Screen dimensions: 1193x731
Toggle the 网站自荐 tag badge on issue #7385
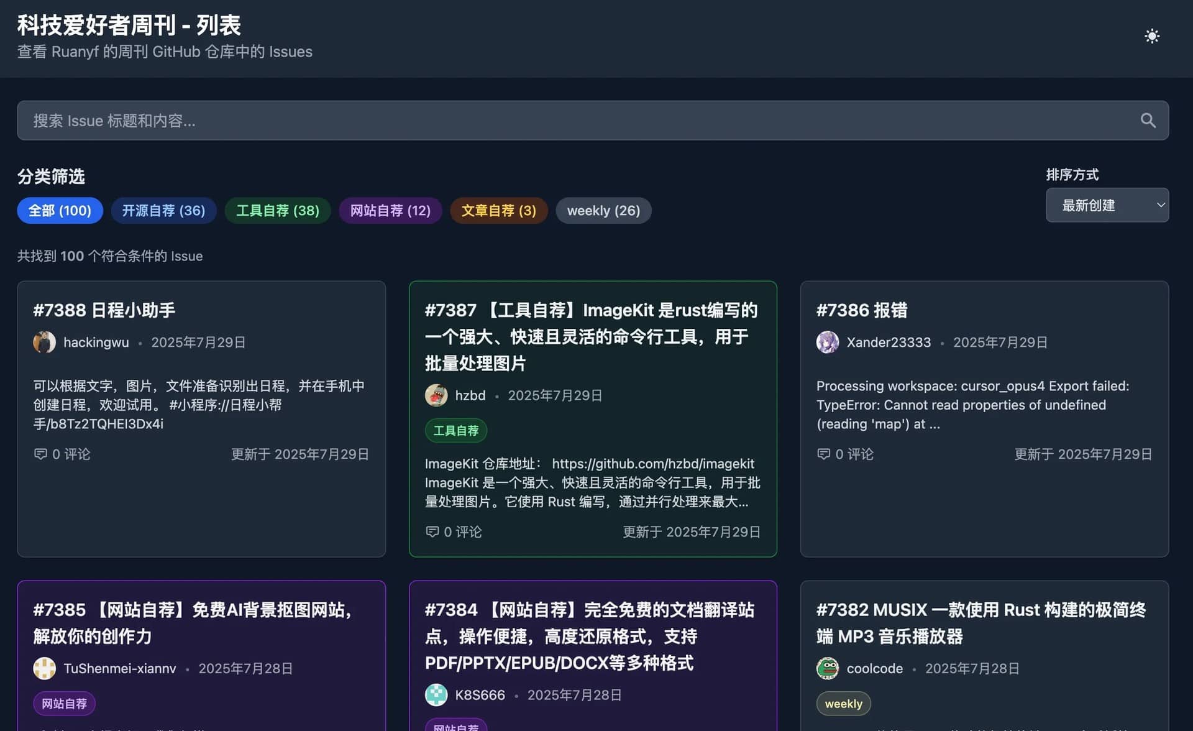[x=64, y=704]
